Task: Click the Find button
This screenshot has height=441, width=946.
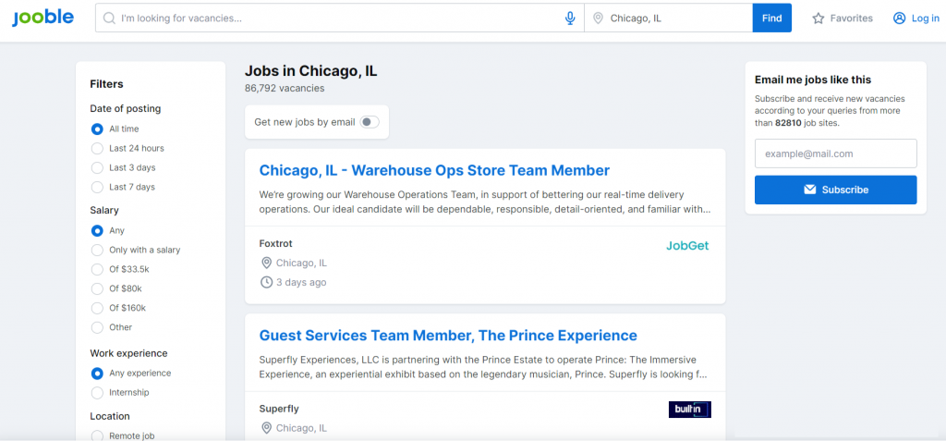Action: 771,18
